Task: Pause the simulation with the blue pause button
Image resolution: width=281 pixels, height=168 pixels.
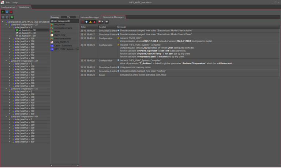Action: point(7,12)
